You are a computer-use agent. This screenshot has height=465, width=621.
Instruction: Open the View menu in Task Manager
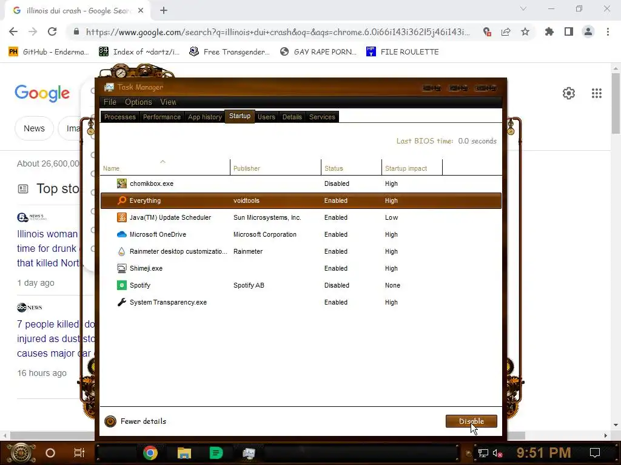168,102
